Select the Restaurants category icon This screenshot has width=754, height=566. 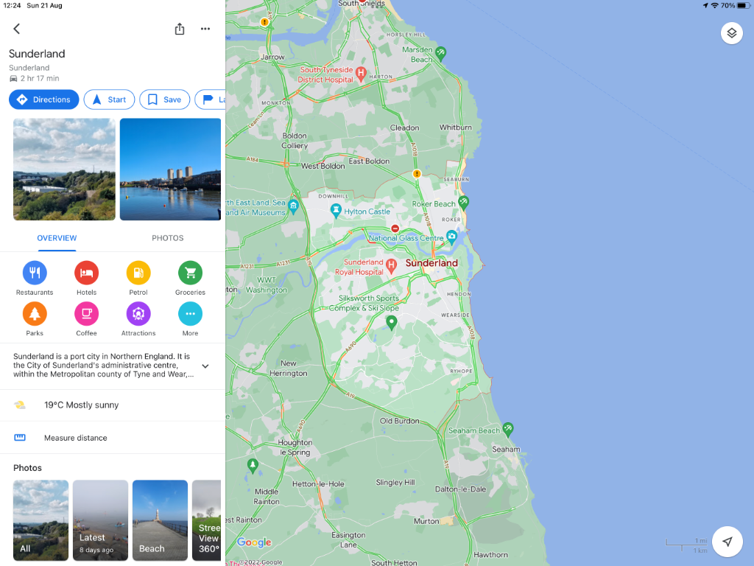coord(35,273)
